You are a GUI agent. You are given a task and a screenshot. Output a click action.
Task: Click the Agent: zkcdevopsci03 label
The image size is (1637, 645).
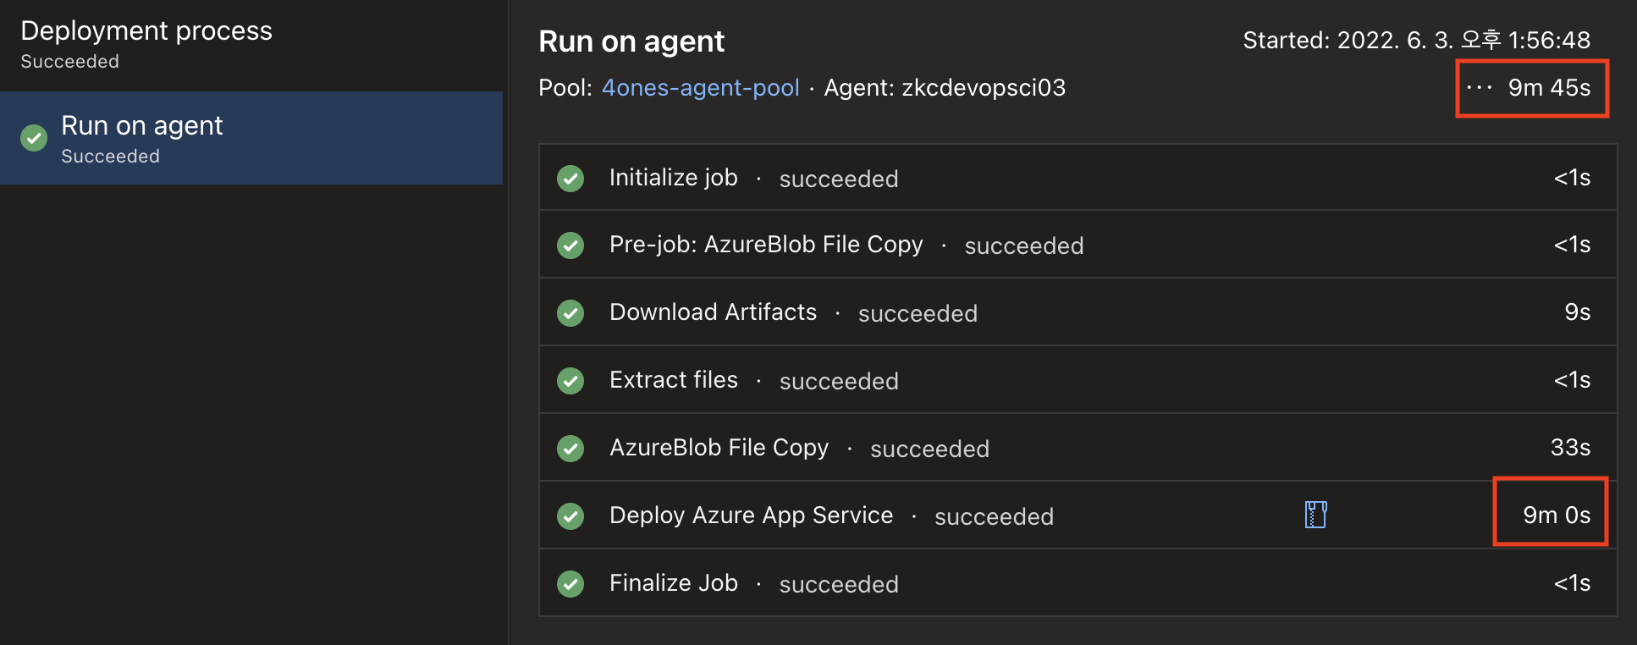click(945, 88)
